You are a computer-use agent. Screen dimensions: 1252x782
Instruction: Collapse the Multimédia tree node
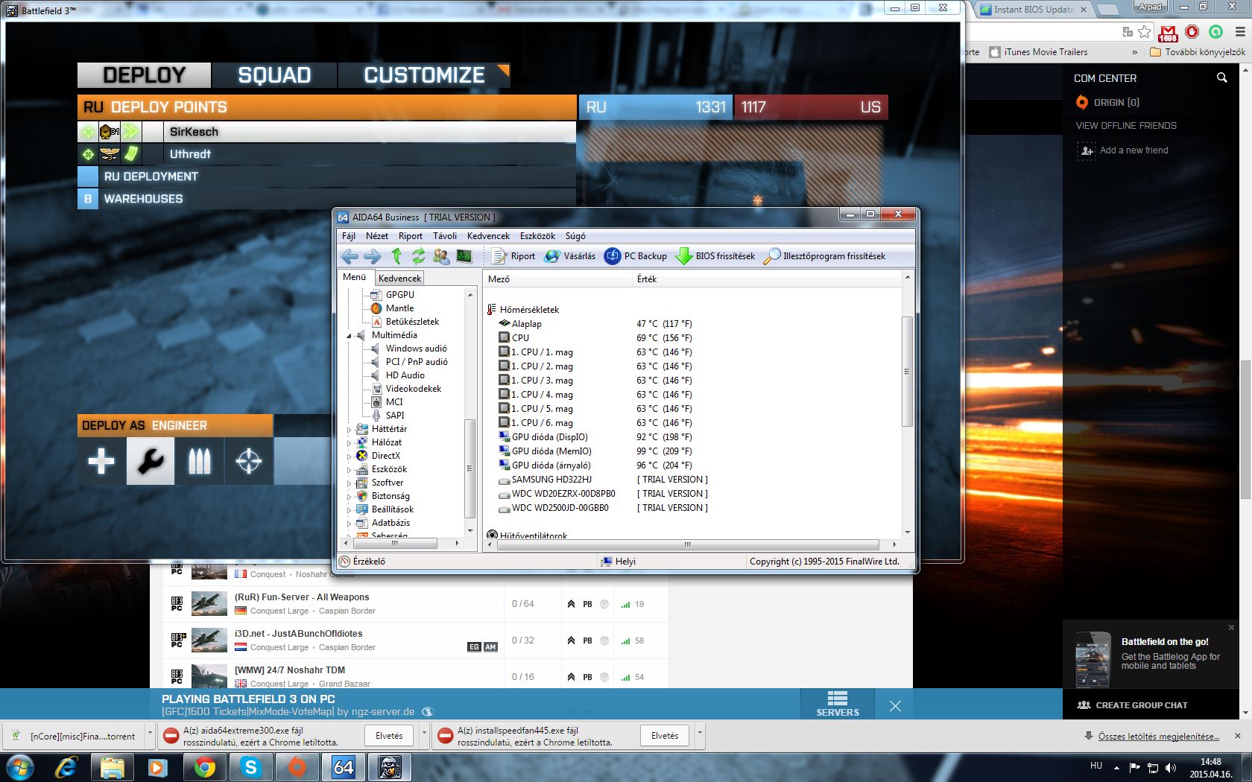349,336
